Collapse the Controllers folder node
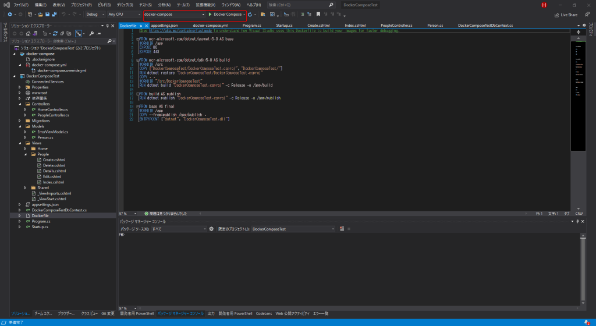The height and width of the screenshot is (326, 596). [20, 104]
